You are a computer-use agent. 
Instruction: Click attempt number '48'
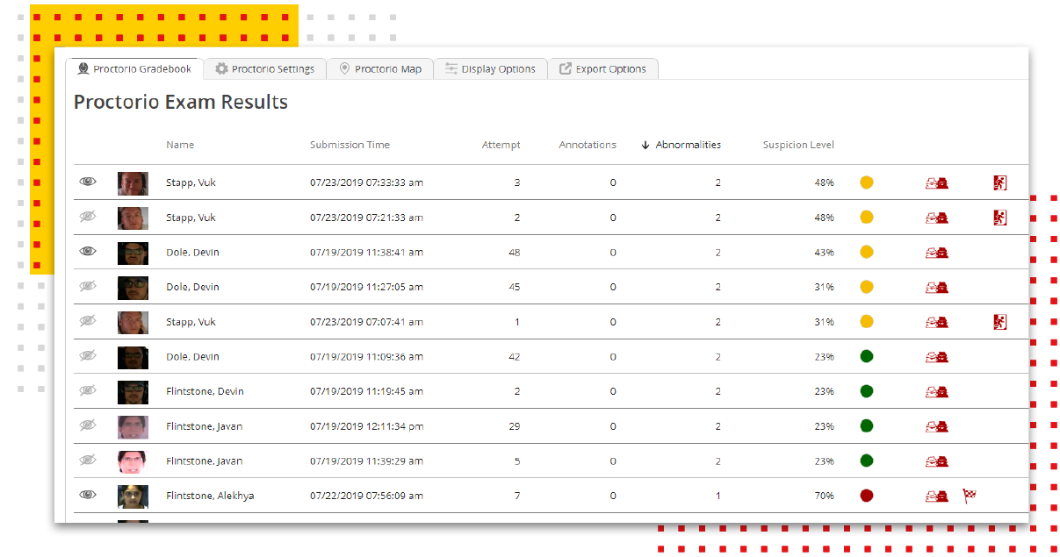(514, 253)
